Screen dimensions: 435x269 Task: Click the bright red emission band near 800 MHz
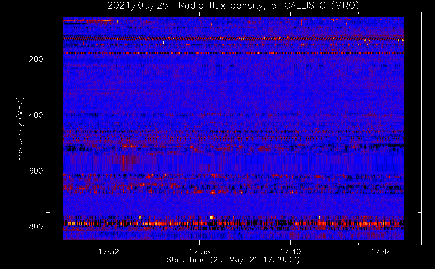(233, 223)
